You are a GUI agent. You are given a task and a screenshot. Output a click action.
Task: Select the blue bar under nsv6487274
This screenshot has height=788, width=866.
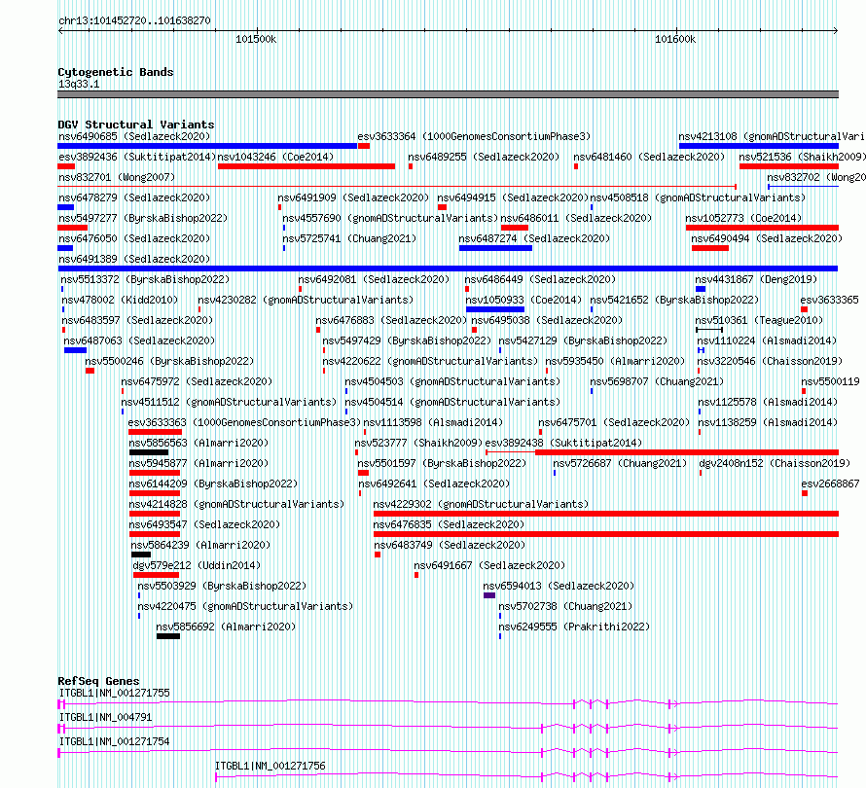point(495,248)
